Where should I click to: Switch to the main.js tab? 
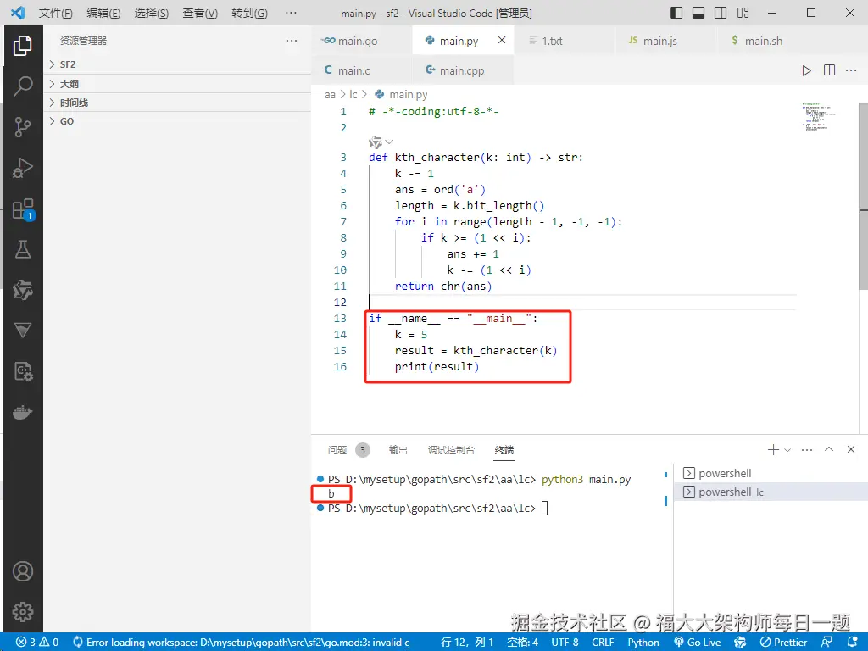point(666,41)
